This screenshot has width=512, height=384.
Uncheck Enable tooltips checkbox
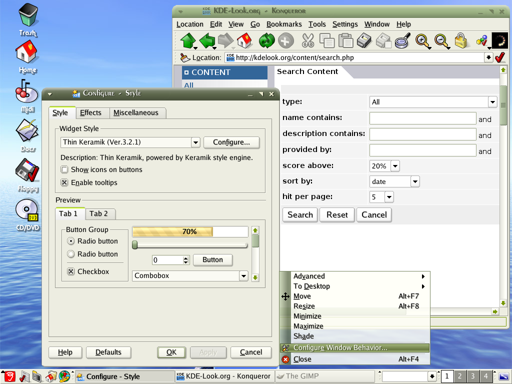[x=64, y=182]
